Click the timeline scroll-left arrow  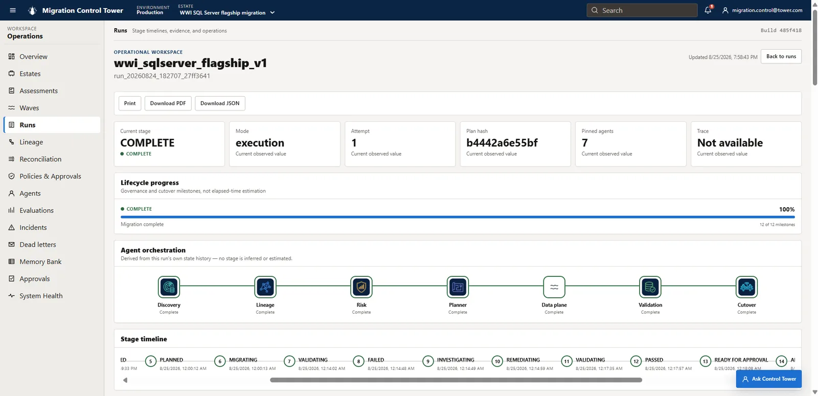pyautogui.click(x=125, y=380)
